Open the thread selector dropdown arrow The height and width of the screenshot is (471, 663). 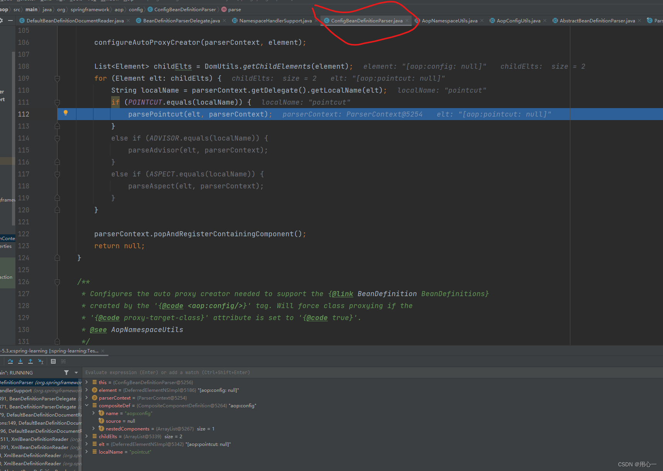[x=76, y=373]
